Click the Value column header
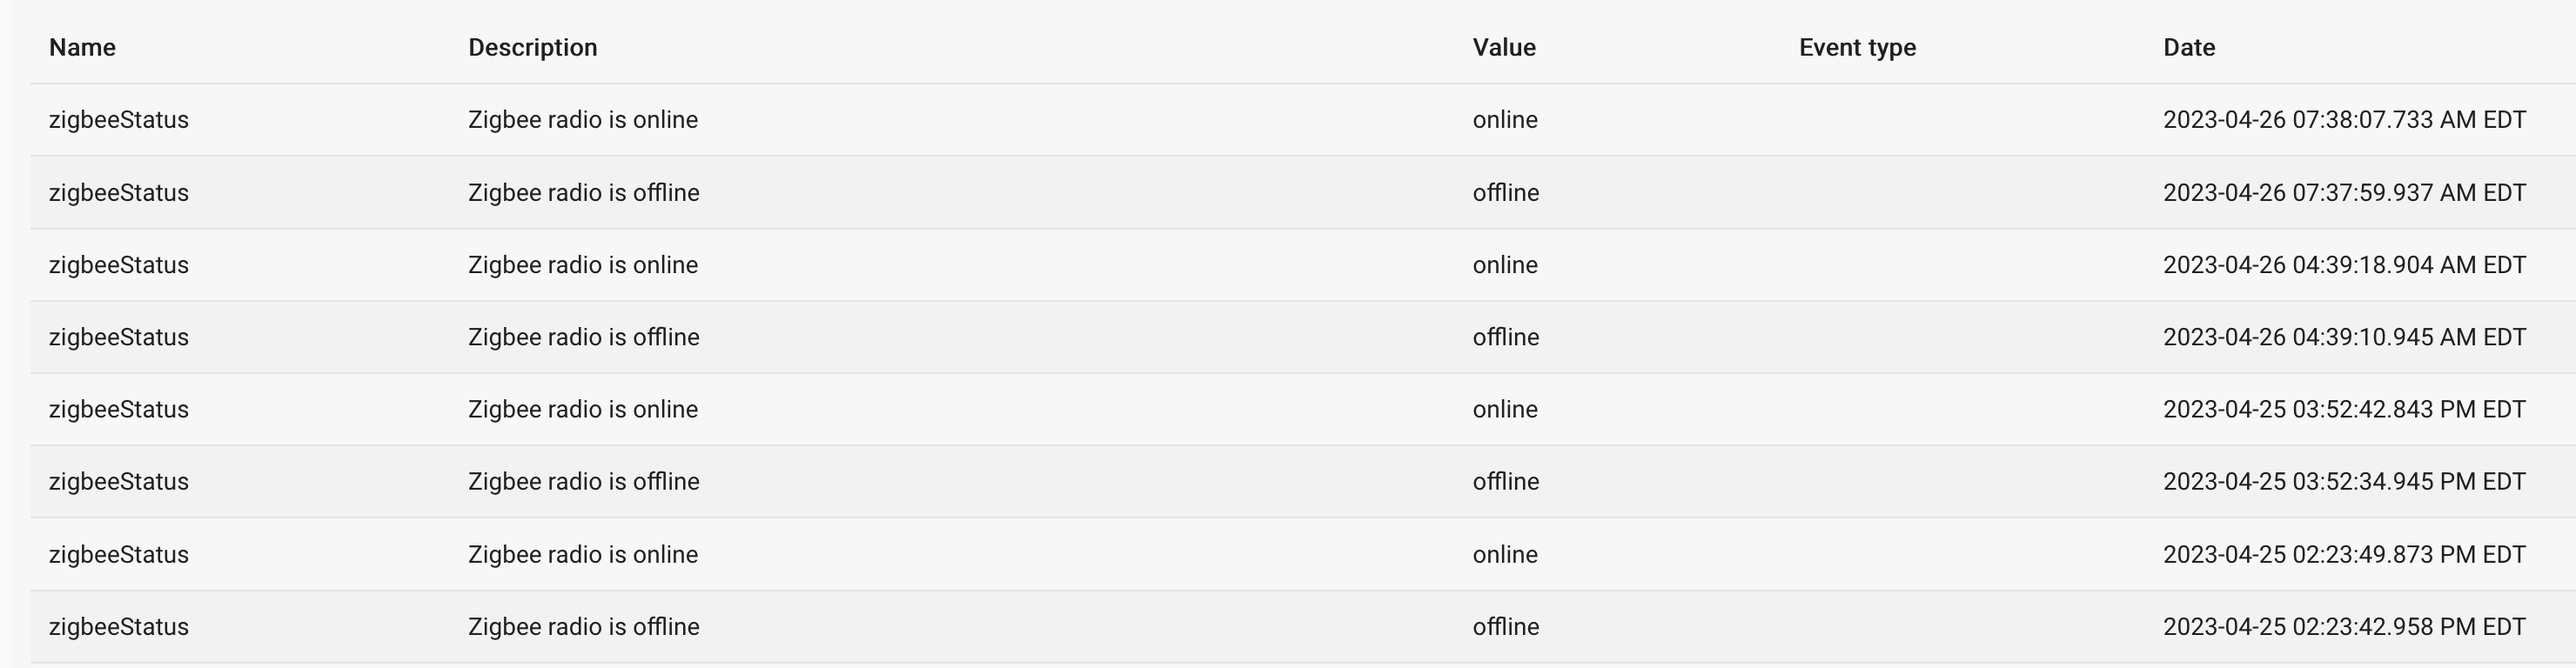The height and width of the screenshot is (668, 2576). (1504, 48)
